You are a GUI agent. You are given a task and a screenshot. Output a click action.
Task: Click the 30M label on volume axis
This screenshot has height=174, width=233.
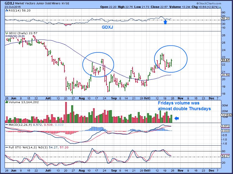pyautogui.click(x=225, y=106)
